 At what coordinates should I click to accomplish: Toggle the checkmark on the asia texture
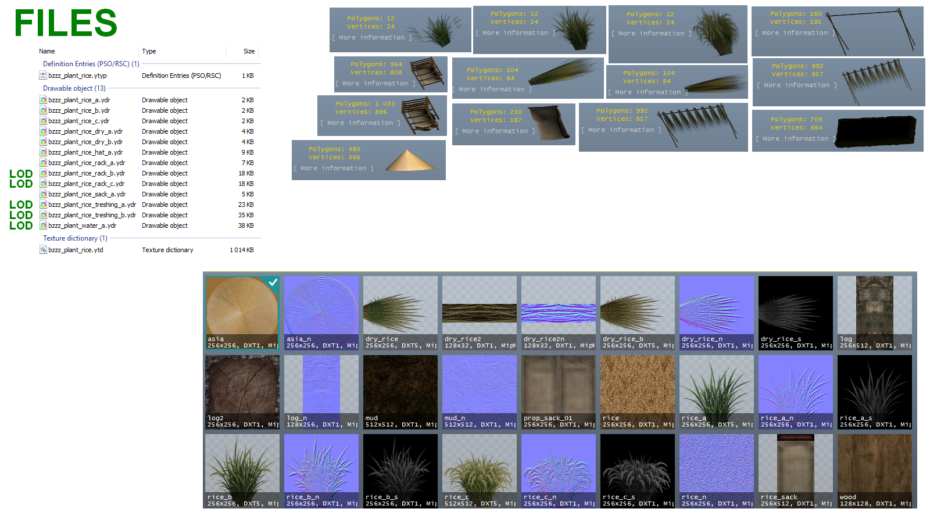(x=273, y=282)
